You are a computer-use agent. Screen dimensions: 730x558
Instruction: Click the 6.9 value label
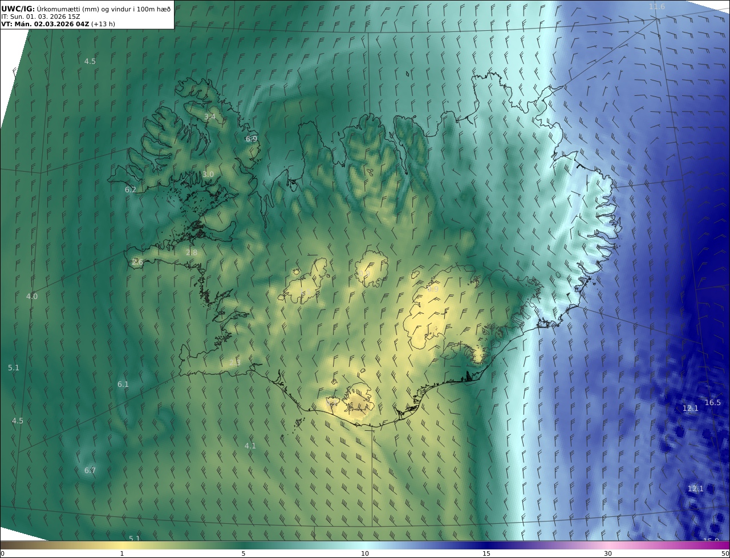click(x=252, y=139)
